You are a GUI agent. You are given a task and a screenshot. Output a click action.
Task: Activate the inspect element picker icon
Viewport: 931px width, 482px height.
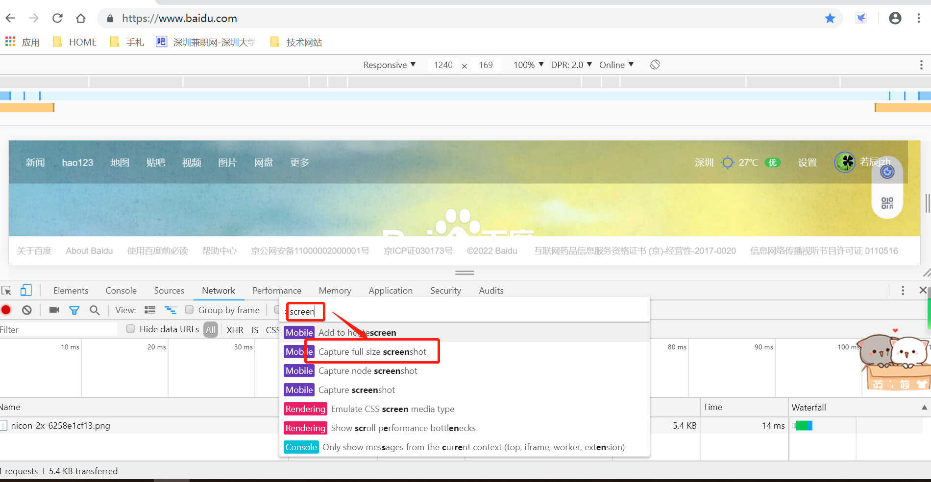click(x=6, y=291)
